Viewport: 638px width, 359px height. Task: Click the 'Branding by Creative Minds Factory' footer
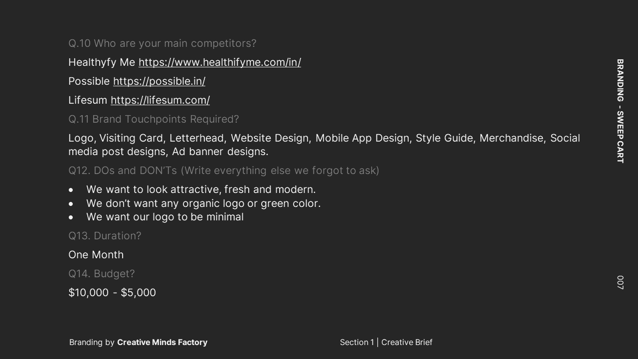click(138, 342)
